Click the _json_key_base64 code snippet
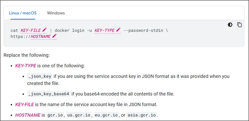The image size is (249, 121). [x=49, y=94]
